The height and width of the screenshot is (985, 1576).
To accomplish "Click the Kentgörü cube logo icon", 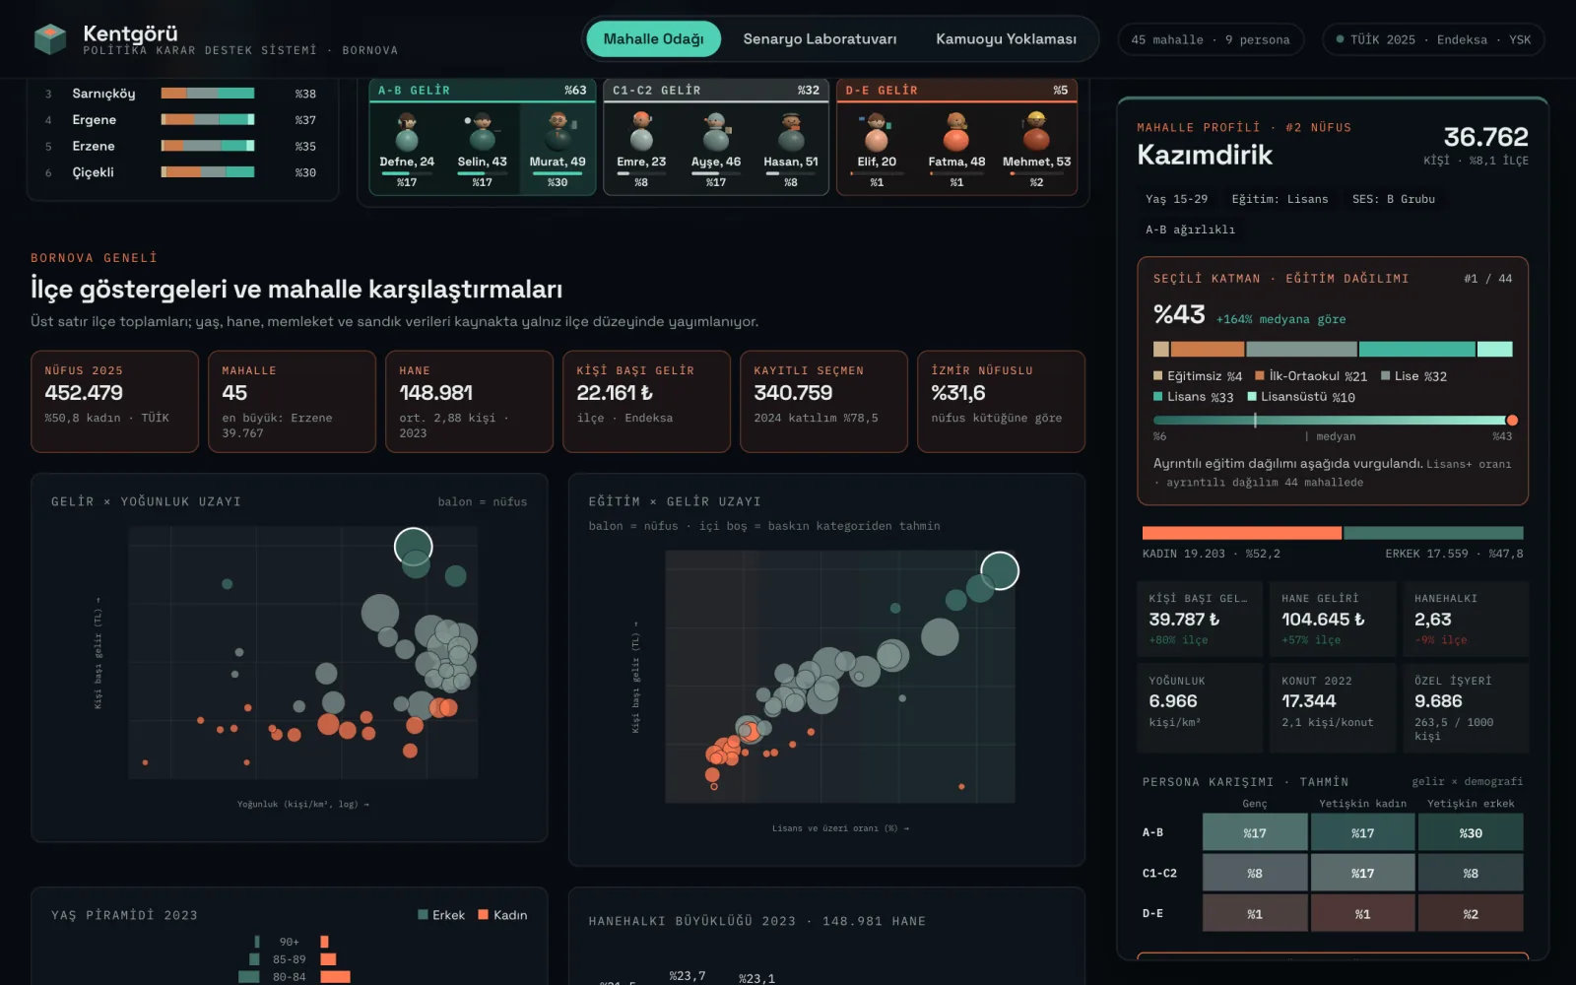I will coord(50,39).
